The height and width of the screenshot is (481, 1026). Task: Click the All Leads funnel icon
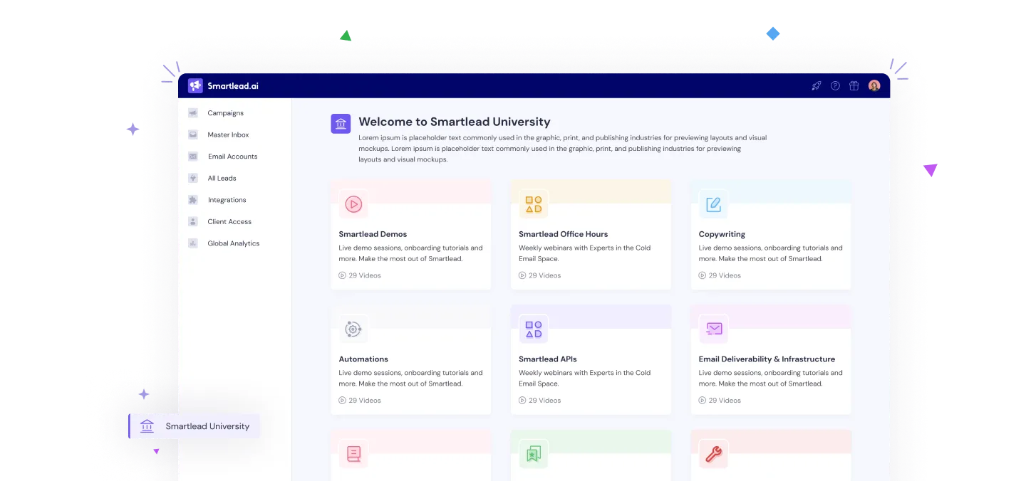point(193,178)
